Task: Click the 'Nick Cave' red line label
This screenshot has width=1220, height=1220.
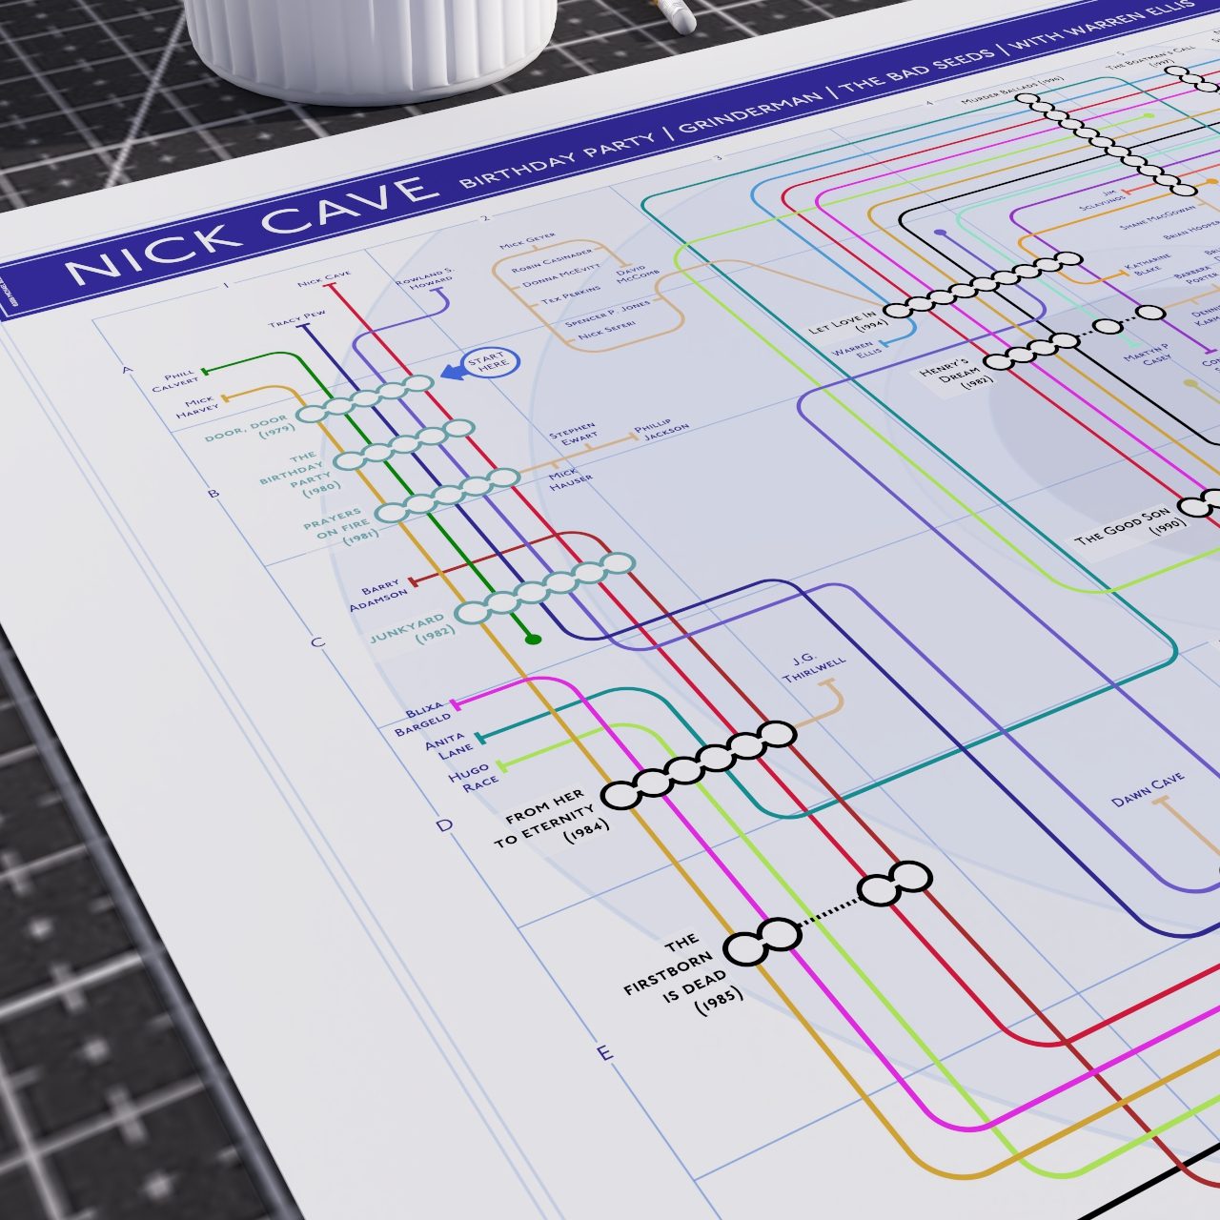Action: point(324,278)
